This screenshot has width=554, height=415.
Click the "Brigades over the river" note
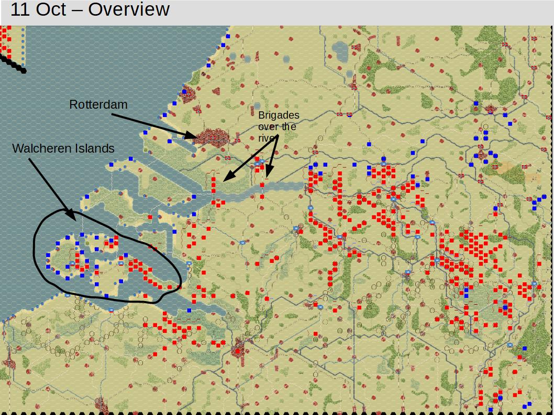coord(279,126)
